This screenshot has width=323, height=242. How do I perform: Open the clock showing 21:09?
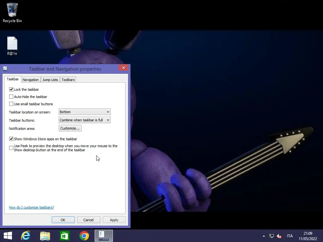tap(308, 233)
